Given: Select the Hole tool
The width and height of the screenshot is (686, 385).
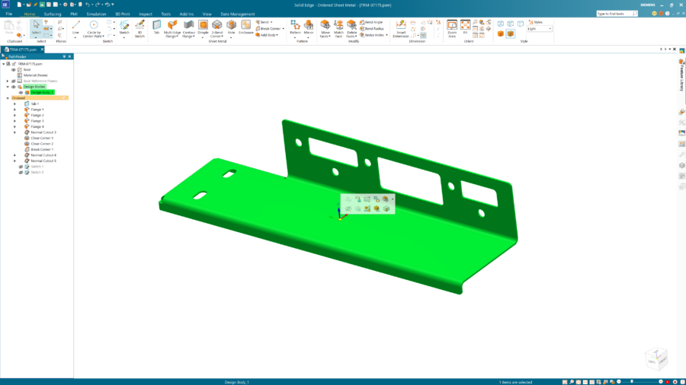Looking at the screenshot, I should click(x=232, y=27).
